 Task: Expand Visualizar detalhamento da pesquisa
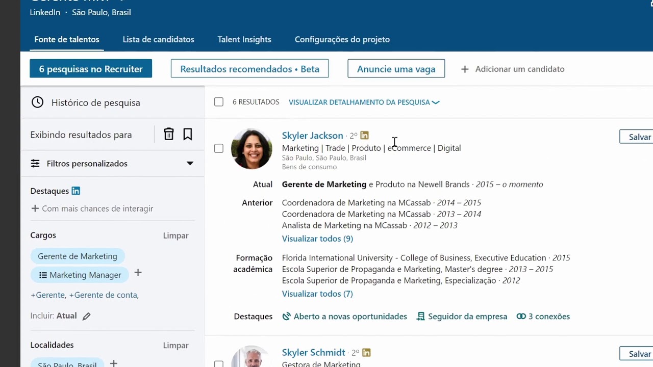coord(364,102)
